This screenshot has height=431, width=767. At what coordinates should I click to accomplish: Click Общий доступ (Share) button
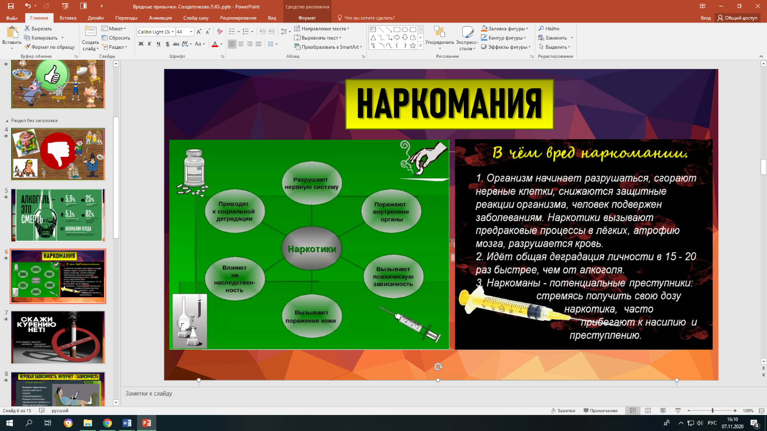coord(738,18)
